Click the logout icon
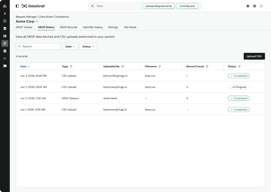271x192 pixels. pyautogui.click(x=261, y=6)
